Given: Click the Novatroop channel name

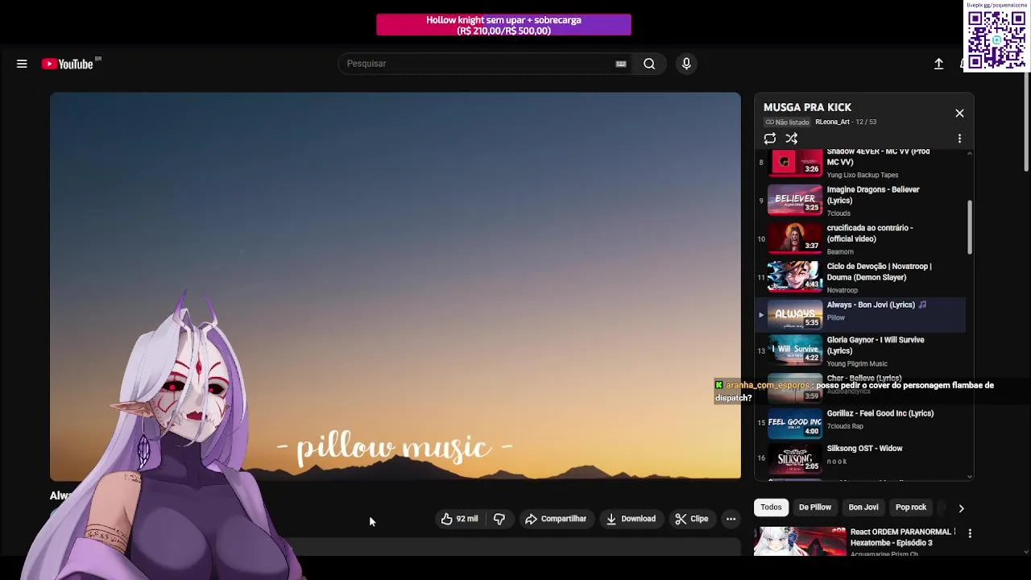Looking at the screenshot, I should coord(842,290).
